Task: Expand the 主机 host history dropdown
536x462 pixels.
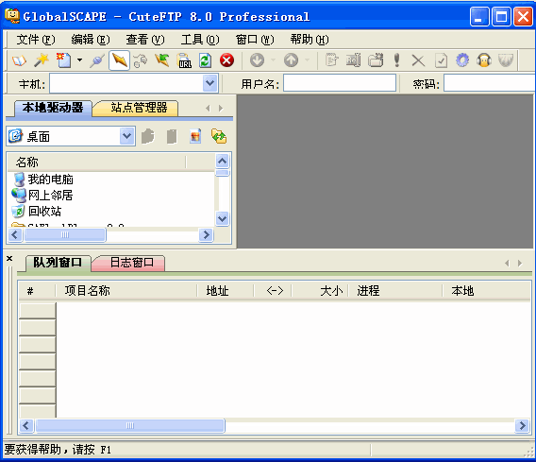Action: pyautogui.click(x=209, y=83)
